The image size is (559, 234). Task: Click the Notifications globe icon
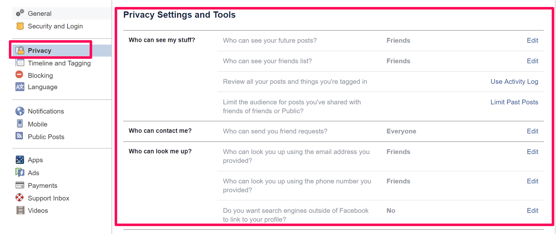pos(20,111)
